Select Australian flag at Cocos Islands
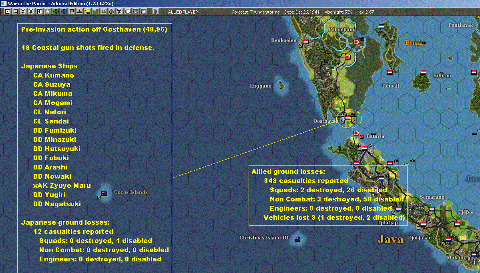The height and width of the screenshot is (273, 480). pos(104,194)
